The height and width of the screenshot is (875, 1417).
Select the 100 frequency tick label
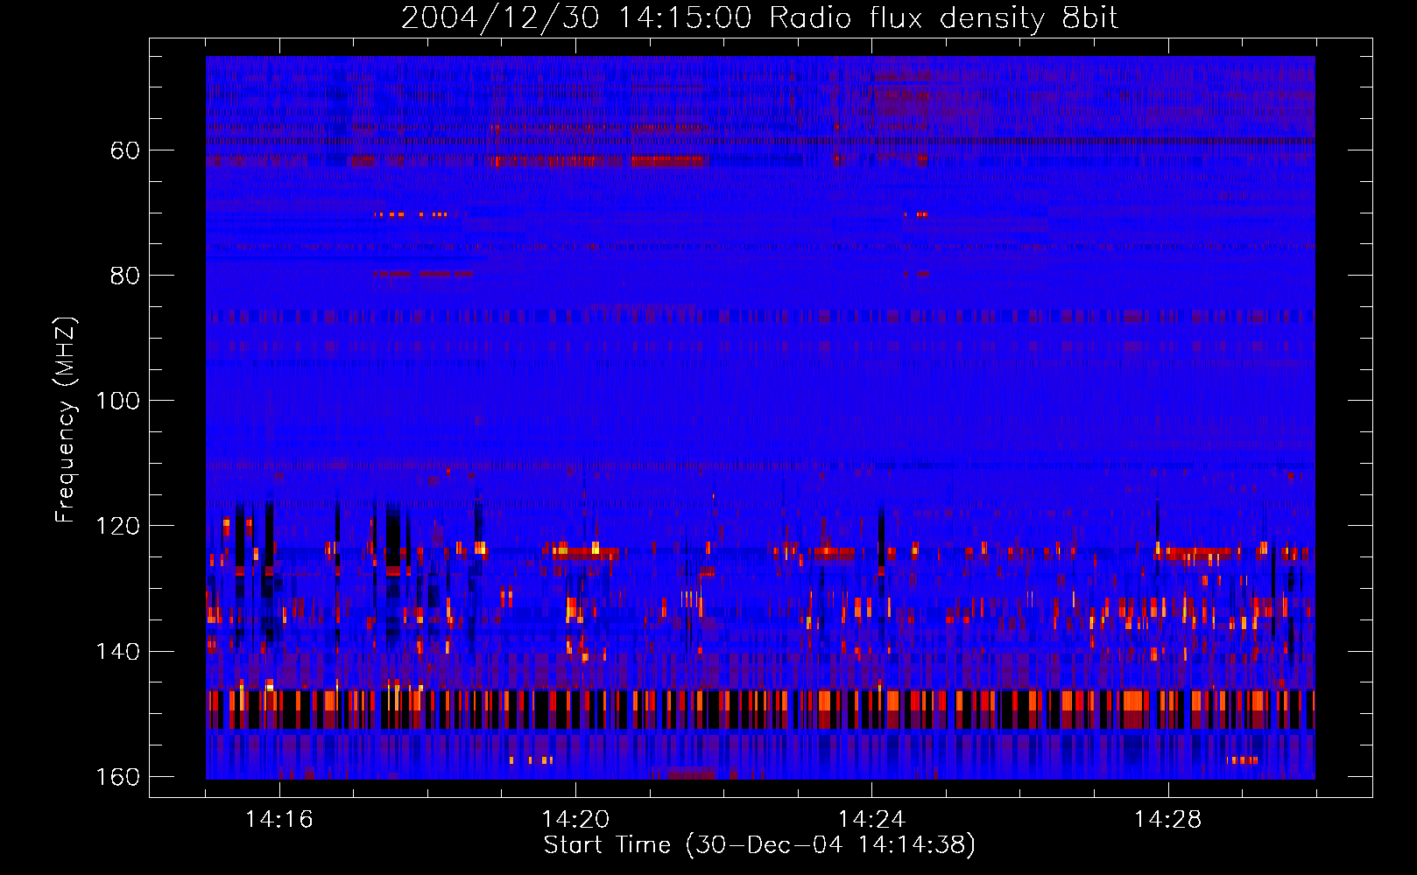117,401
